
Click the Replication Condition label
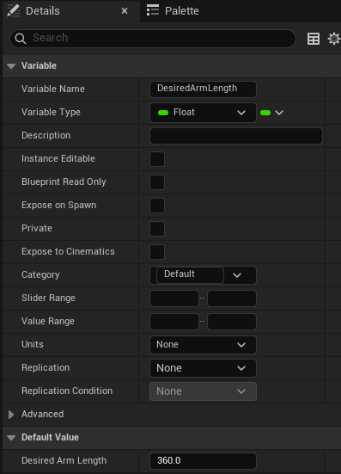67,391
